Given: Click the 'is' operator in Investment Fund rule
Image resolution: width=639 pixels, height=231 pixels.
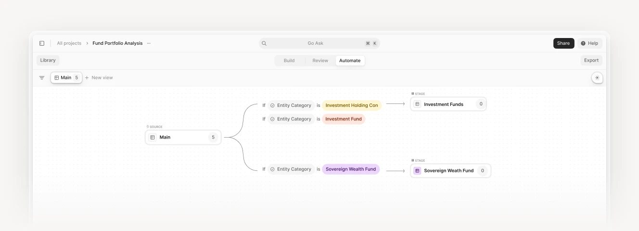Looking at the screenshot, I should (x=319, y=119).
